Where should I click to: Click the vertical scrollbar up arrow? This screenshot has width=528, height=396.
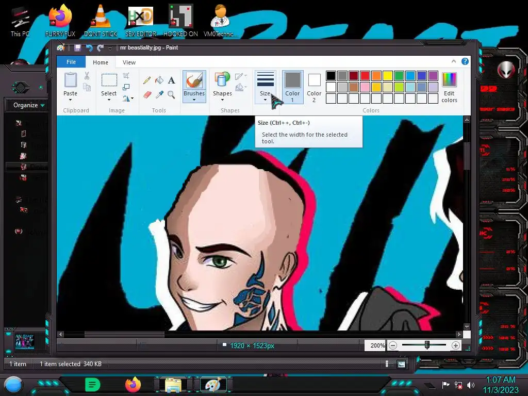467,120
